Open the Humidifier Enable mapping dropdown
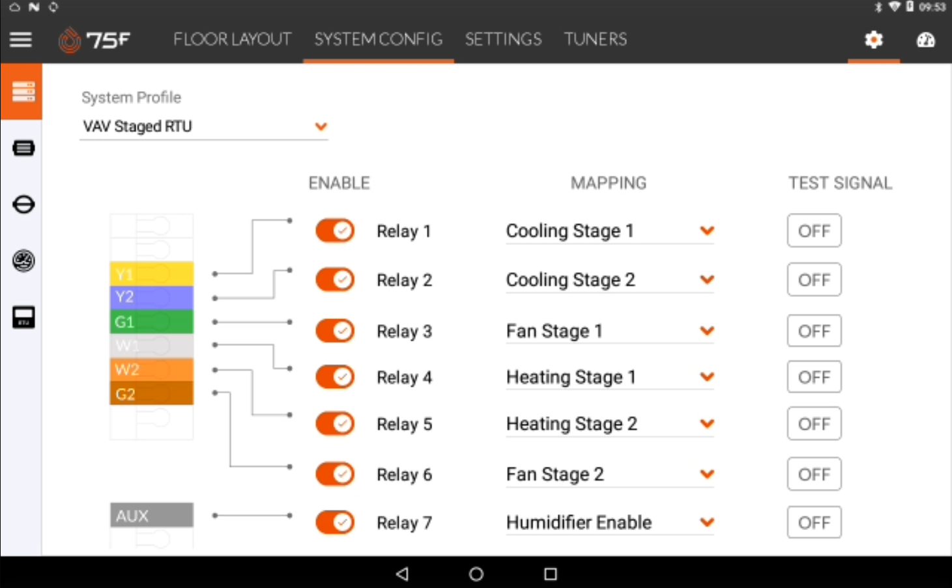 point(707,522)
